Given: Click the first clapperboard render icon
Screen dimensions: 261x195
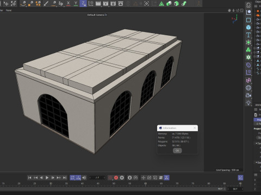Looking at the screenshot, I should [98, 3].
